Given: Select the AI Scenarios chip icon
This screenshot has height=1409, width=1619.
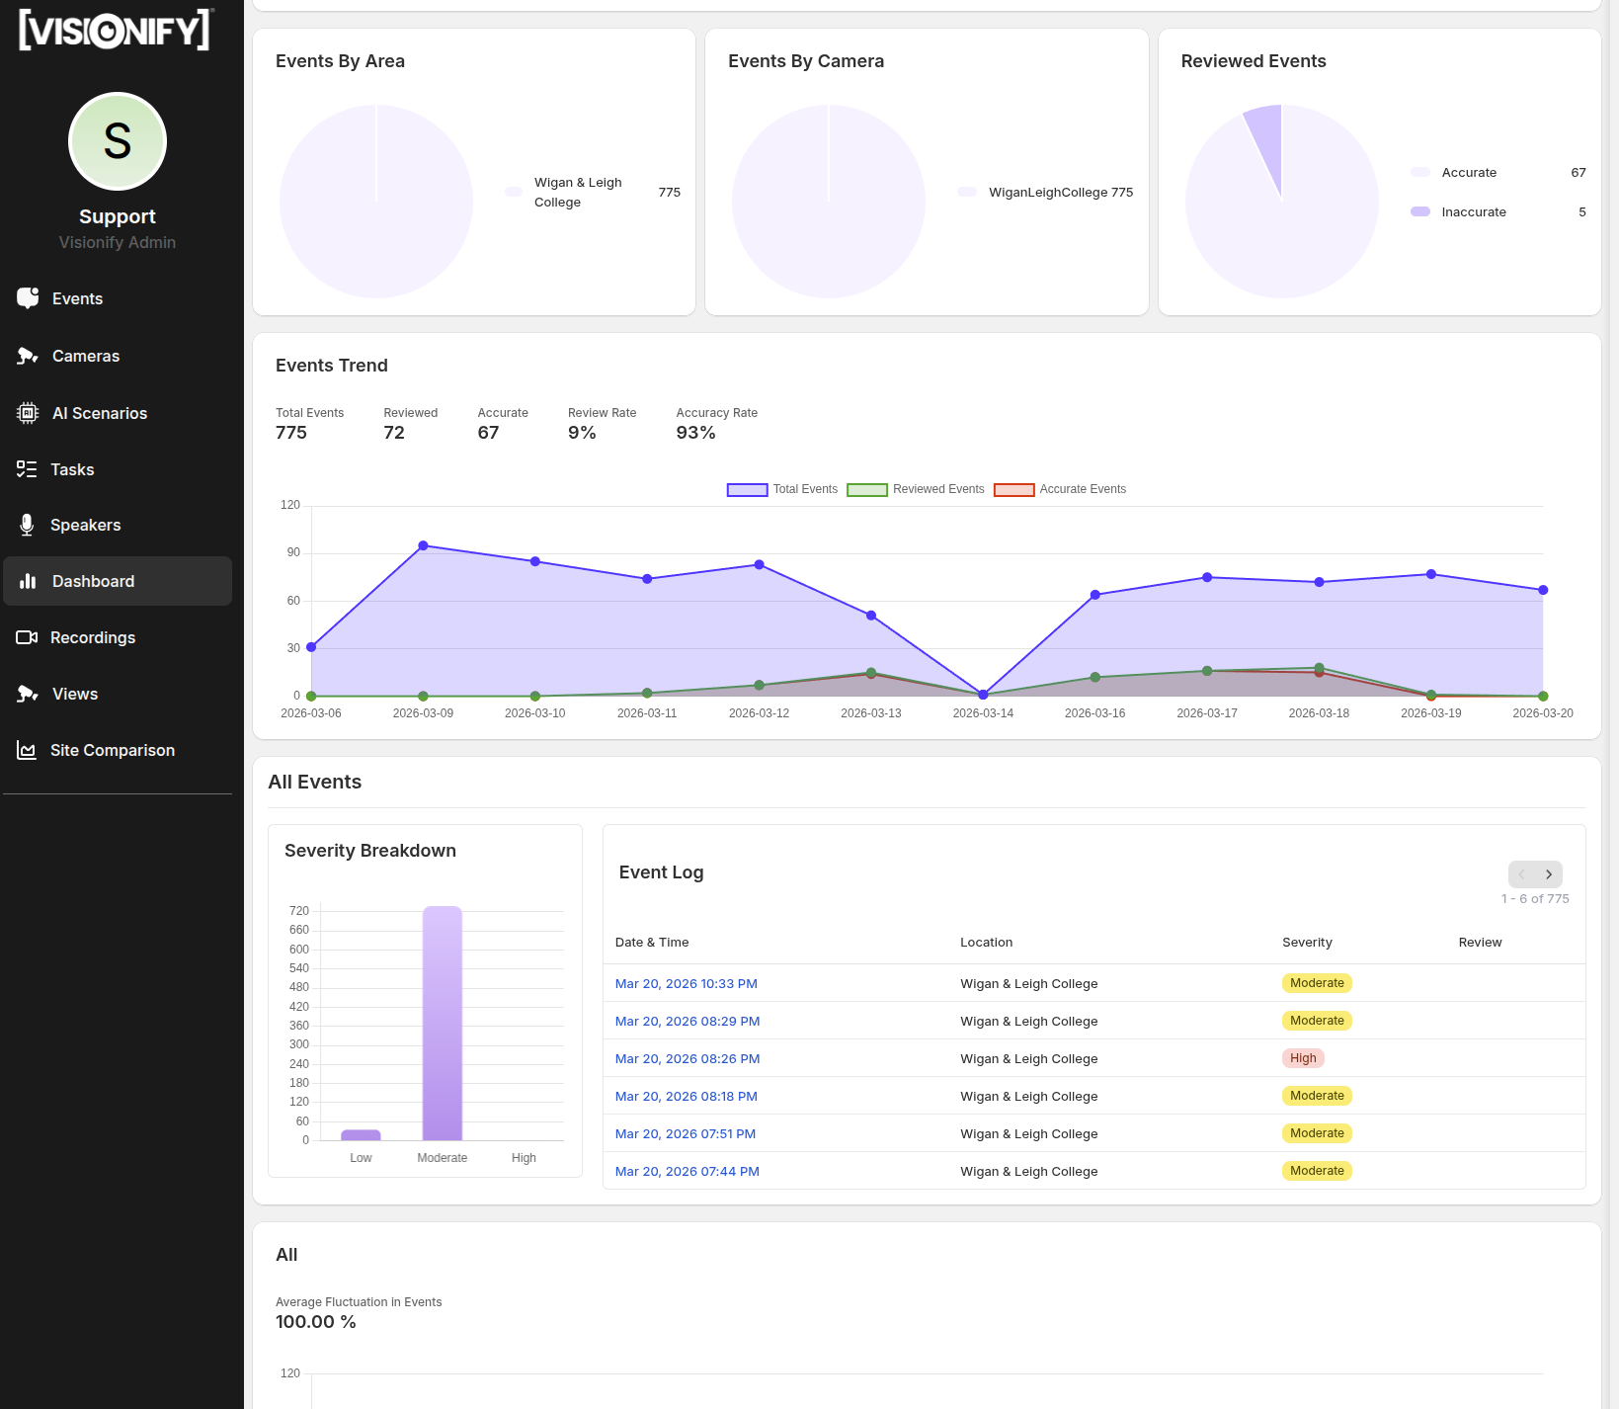Looking at the screenshot, I should pyautogui.click(x=28, y=413).
